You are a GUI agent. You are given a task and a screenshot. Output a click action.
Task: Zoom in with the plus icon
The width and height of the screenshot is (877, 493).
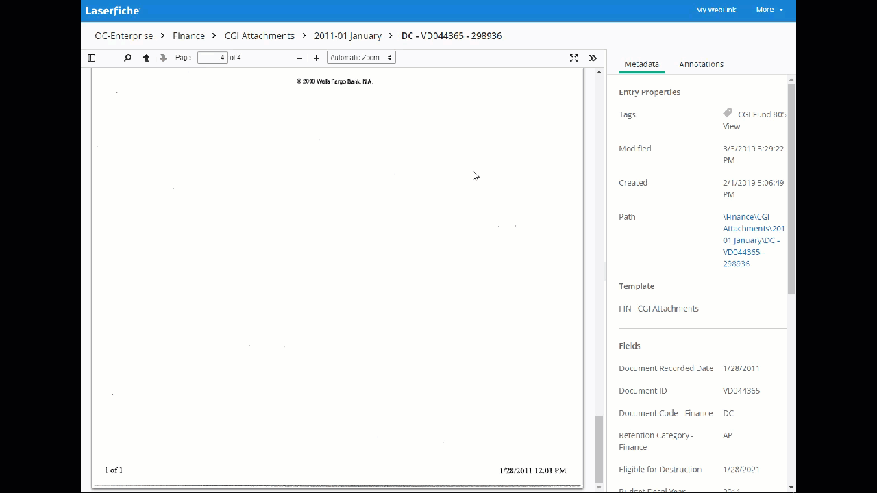pyautogui.click(x=317, y=58)
